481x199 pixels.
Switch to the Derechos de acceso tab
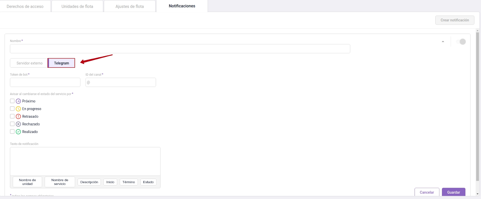click(25, 6)
